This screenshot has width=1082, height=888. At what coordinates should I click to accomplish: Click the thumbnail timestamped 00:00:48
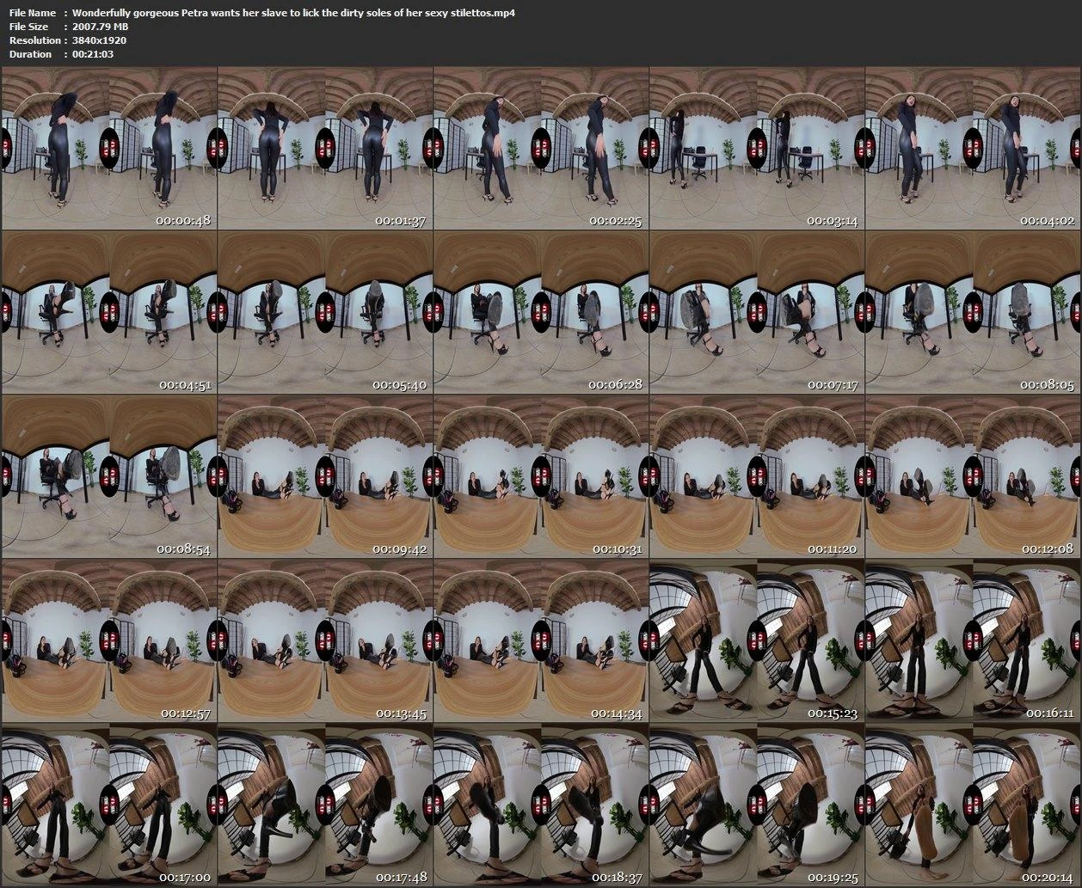(108, 150)
